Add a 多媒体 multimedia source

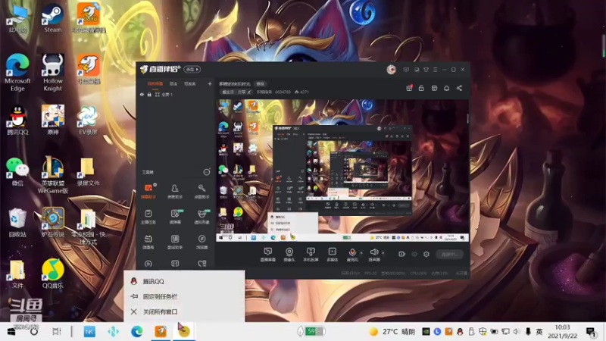(332, 255)
